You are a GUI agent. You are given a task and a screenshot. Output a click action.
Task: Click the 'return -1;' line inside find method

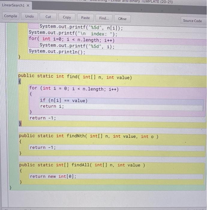coord(43,118)
